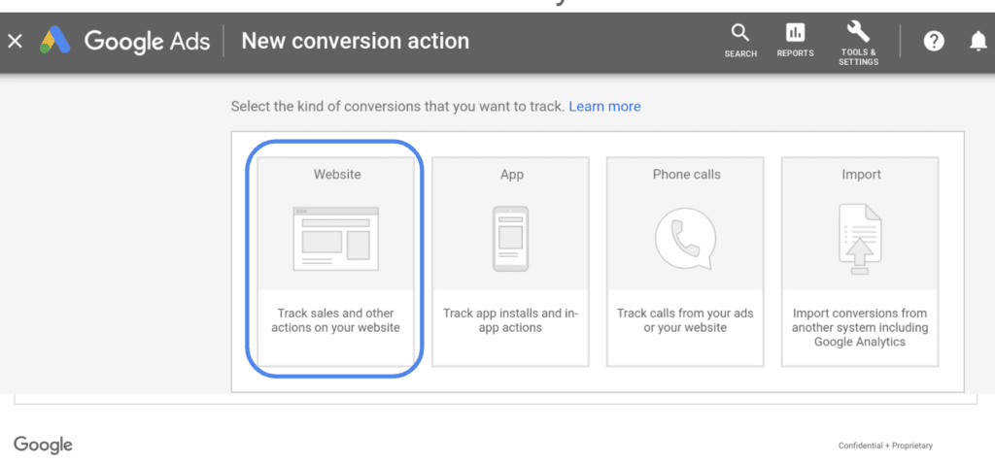This screenshot has width=995, height=463.
Task: Click the Website card heading
Action: (x=336, y=175)
